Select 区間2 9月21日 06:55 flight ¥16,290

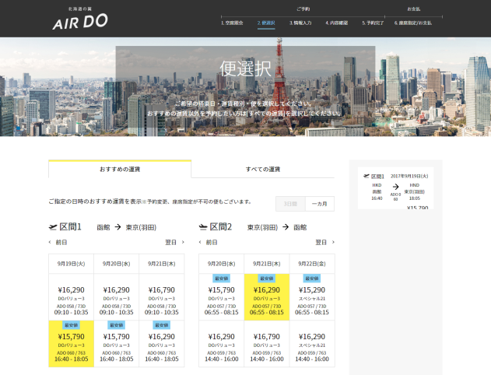[267, 297]
